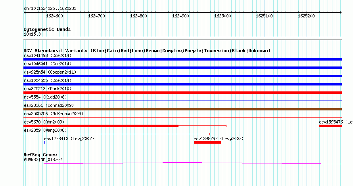The image size is (353, 186).
Task: Click the nsv1046041 blue gain bar
Action: click(182, 68)
